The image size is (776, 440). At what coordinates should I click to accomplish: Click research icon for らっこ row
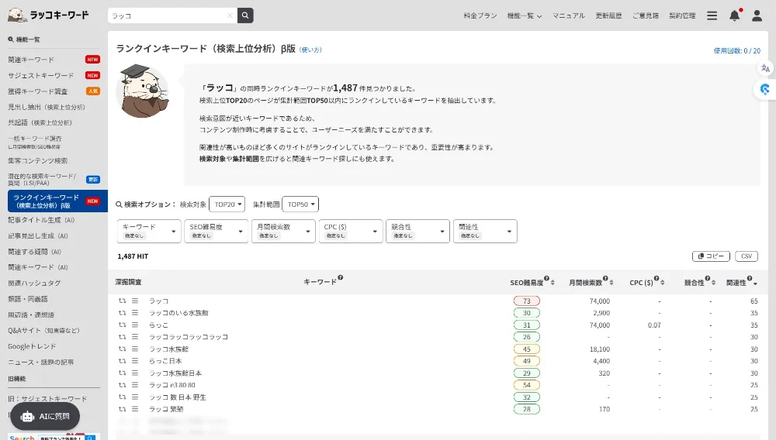(123, 325)
